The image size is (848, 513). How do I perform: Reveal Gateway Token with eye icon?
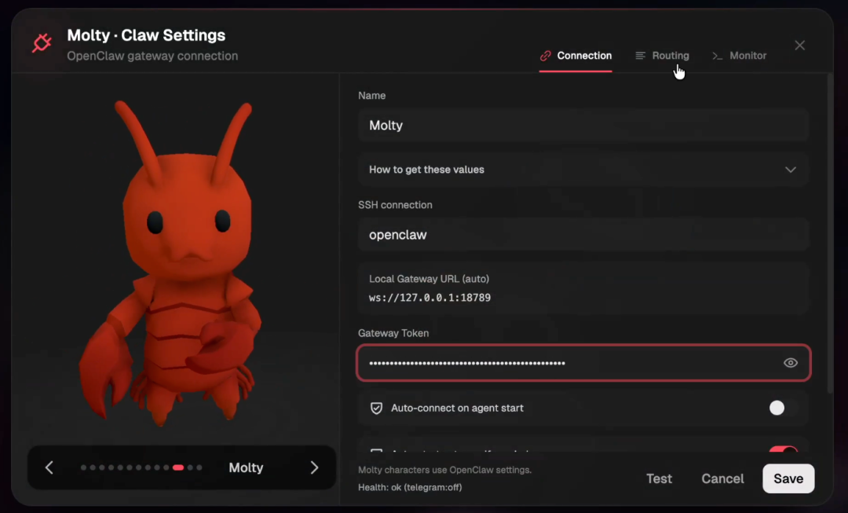pos(791,363)
